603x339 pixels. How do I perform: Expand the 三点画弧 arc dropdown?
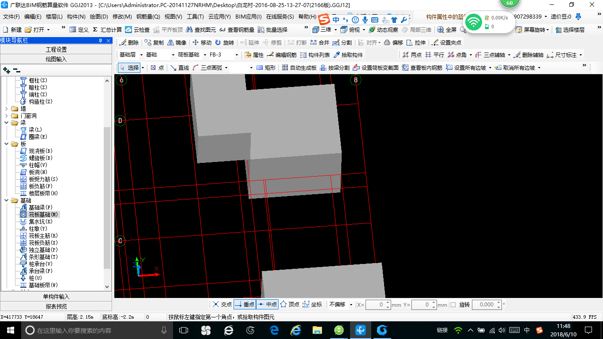[226, 68]
